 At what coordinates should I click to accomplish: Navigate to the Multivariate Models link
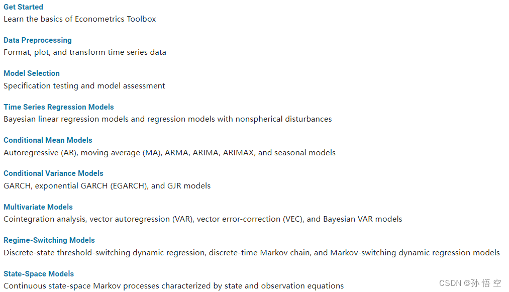38,207
